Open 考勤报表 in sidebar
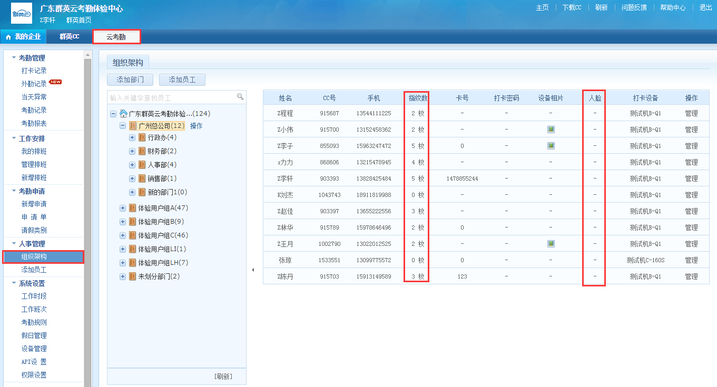 (x=34, y=123)
